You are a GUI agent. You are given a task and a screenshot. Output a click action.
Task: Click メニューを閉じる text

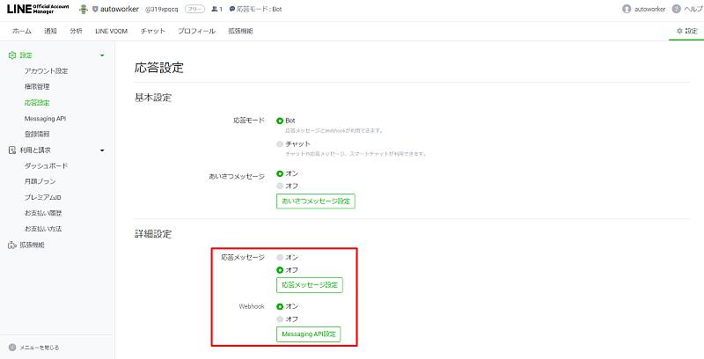click(x=39, y=348)
